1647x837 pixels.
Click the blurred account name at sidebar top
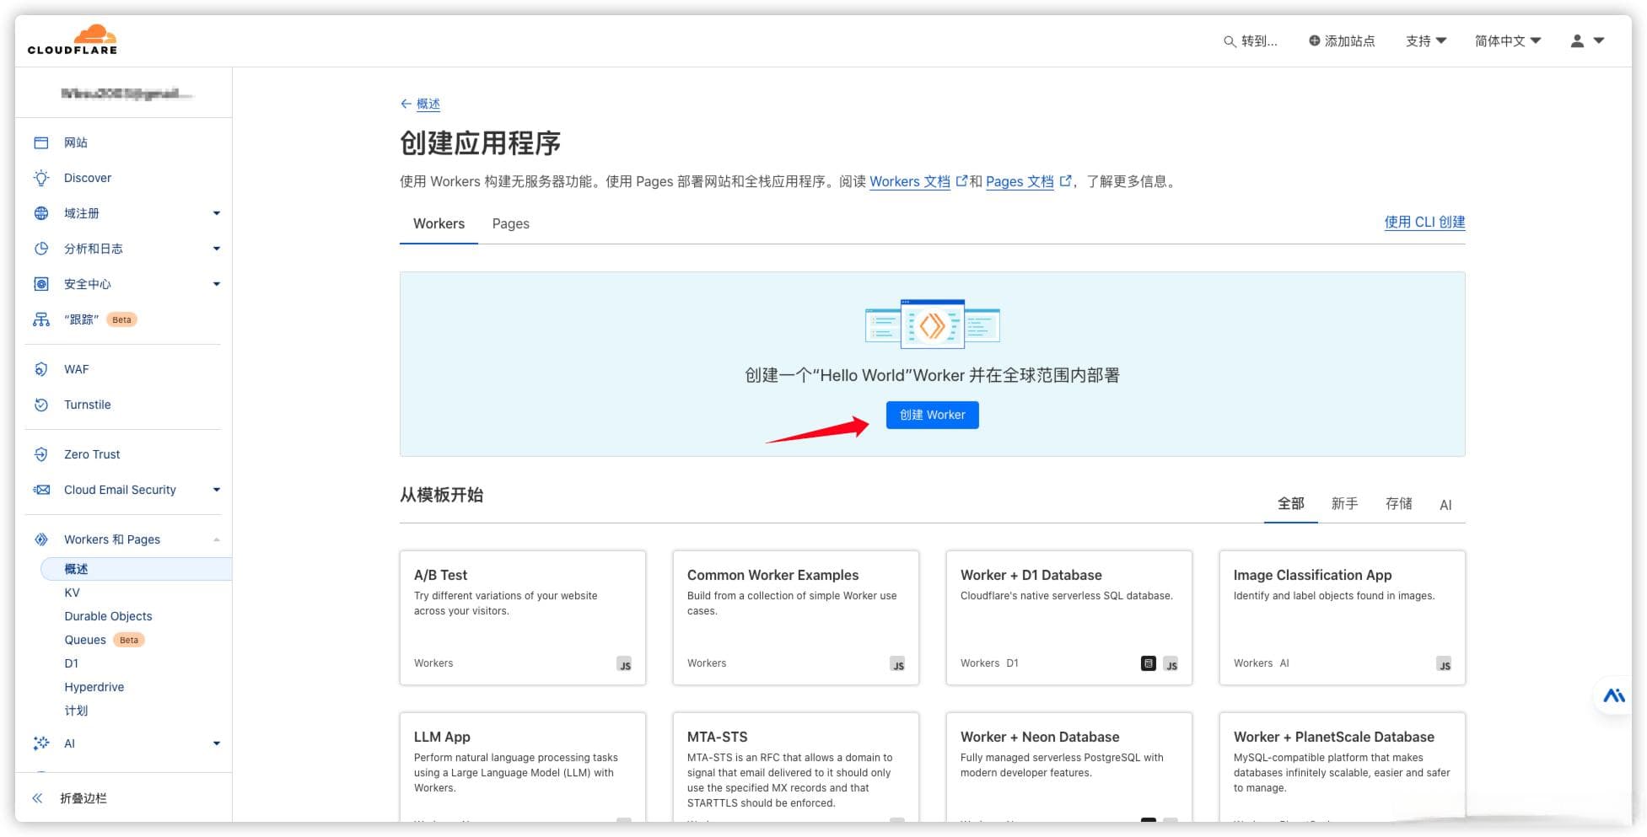(126, 94)
